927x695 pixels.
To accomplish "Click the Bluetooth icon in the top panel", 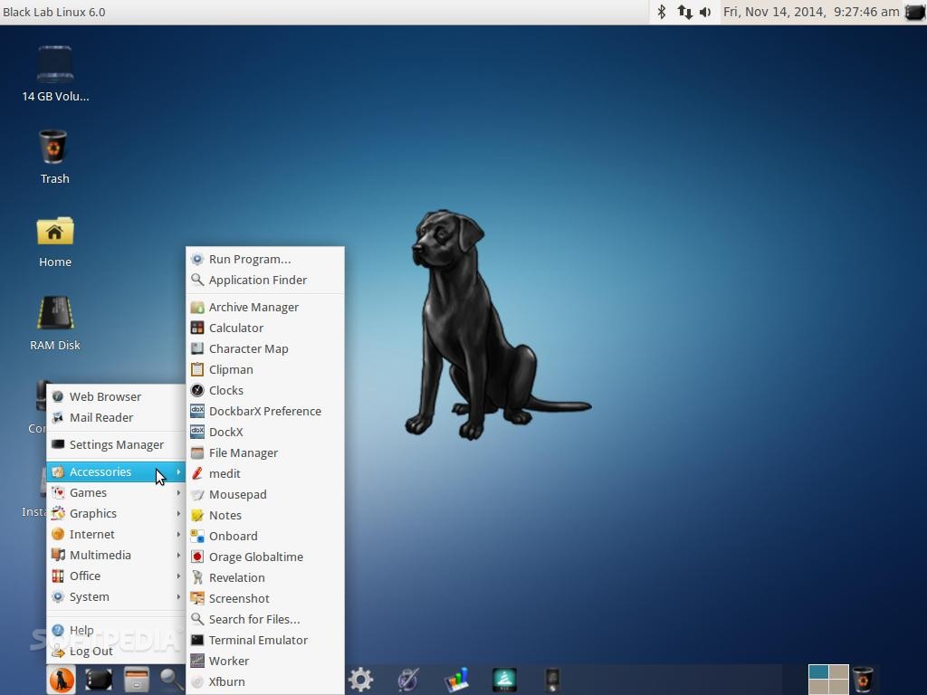I will [661, 12].
